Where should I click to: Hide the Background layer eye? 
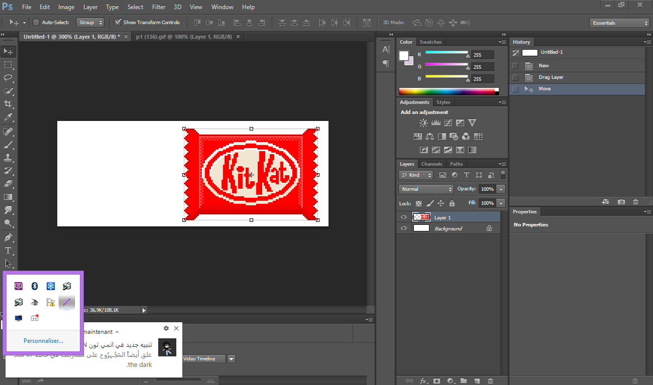click(x=404, y=228)
